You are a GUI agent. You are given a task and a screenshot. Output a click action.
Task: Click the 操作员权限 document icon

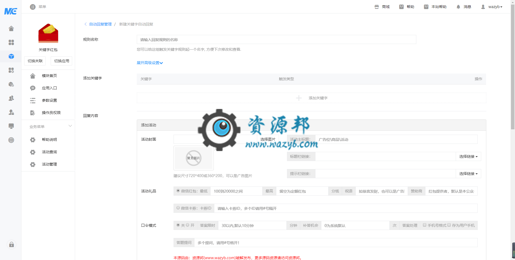click(x=33, y=113)
